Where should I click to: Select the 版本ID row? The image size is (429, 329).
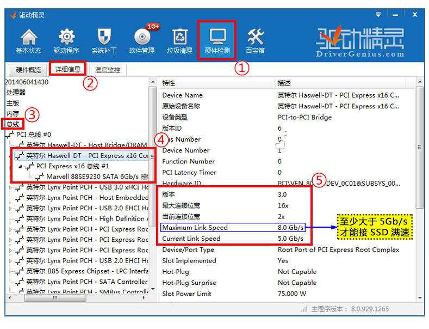[x=287, y=129]
